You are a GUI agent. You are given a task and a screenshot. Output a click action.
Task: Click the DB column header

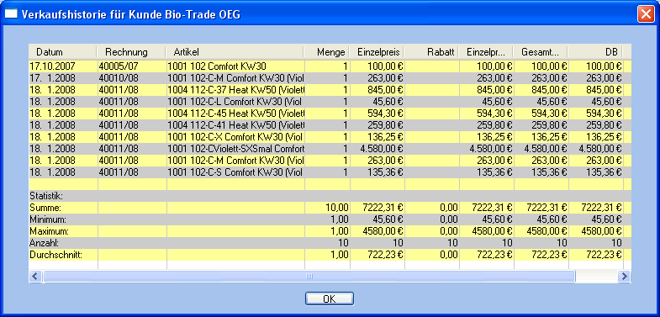click(594, 52)
